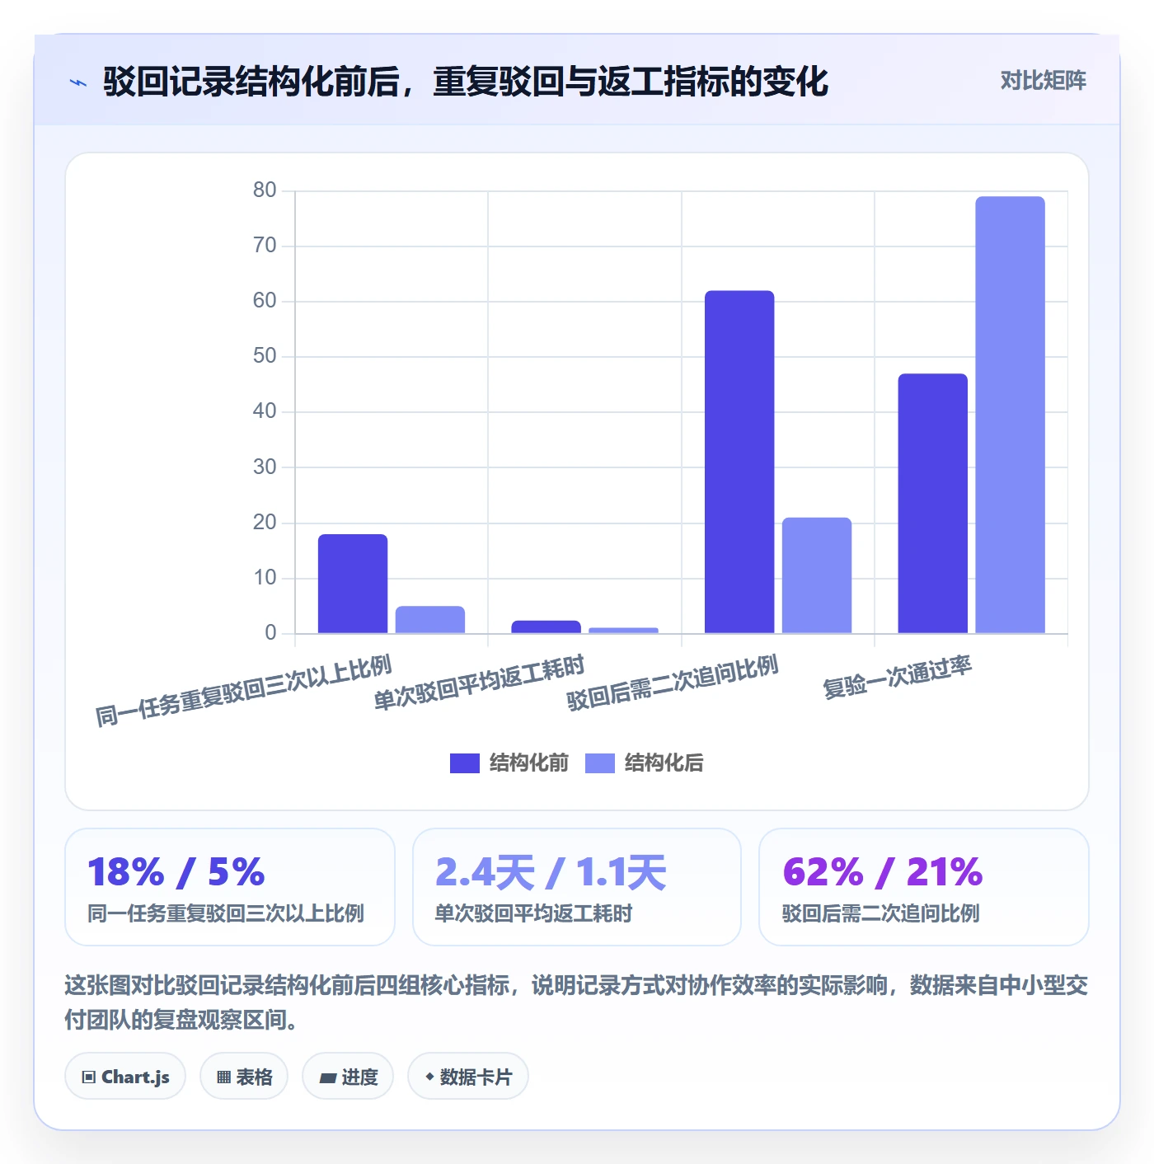This screenshot has height=1164, width=1154.
Task: Click the y-axis value 80
Action: pyautogui.click(x=265, y=190)
